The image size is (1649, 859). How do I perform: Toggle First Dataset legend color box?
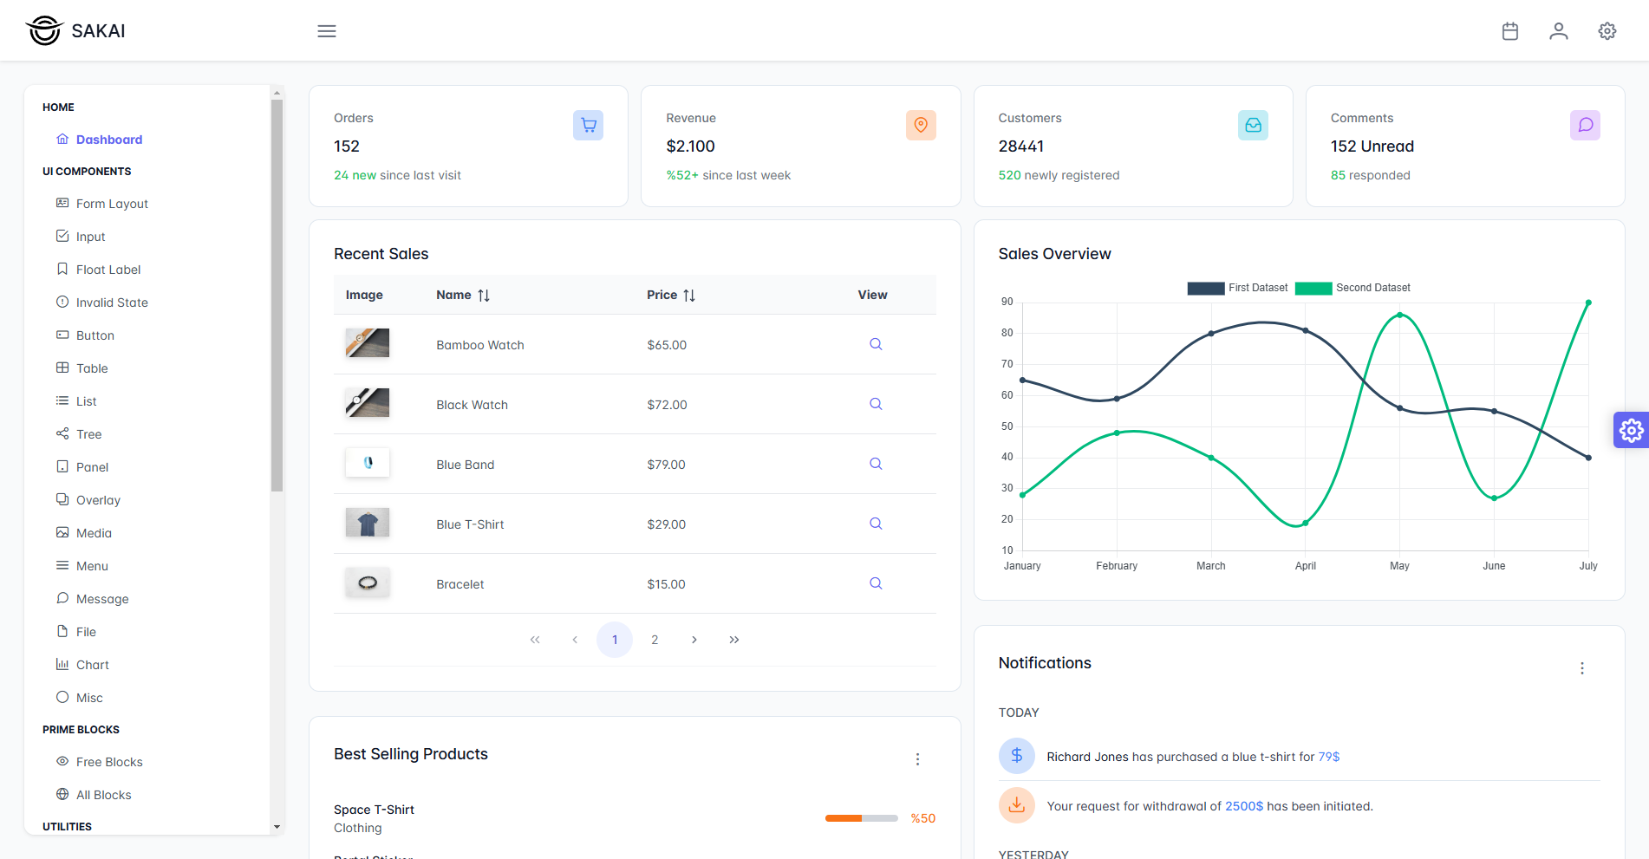coord(1206,289)
